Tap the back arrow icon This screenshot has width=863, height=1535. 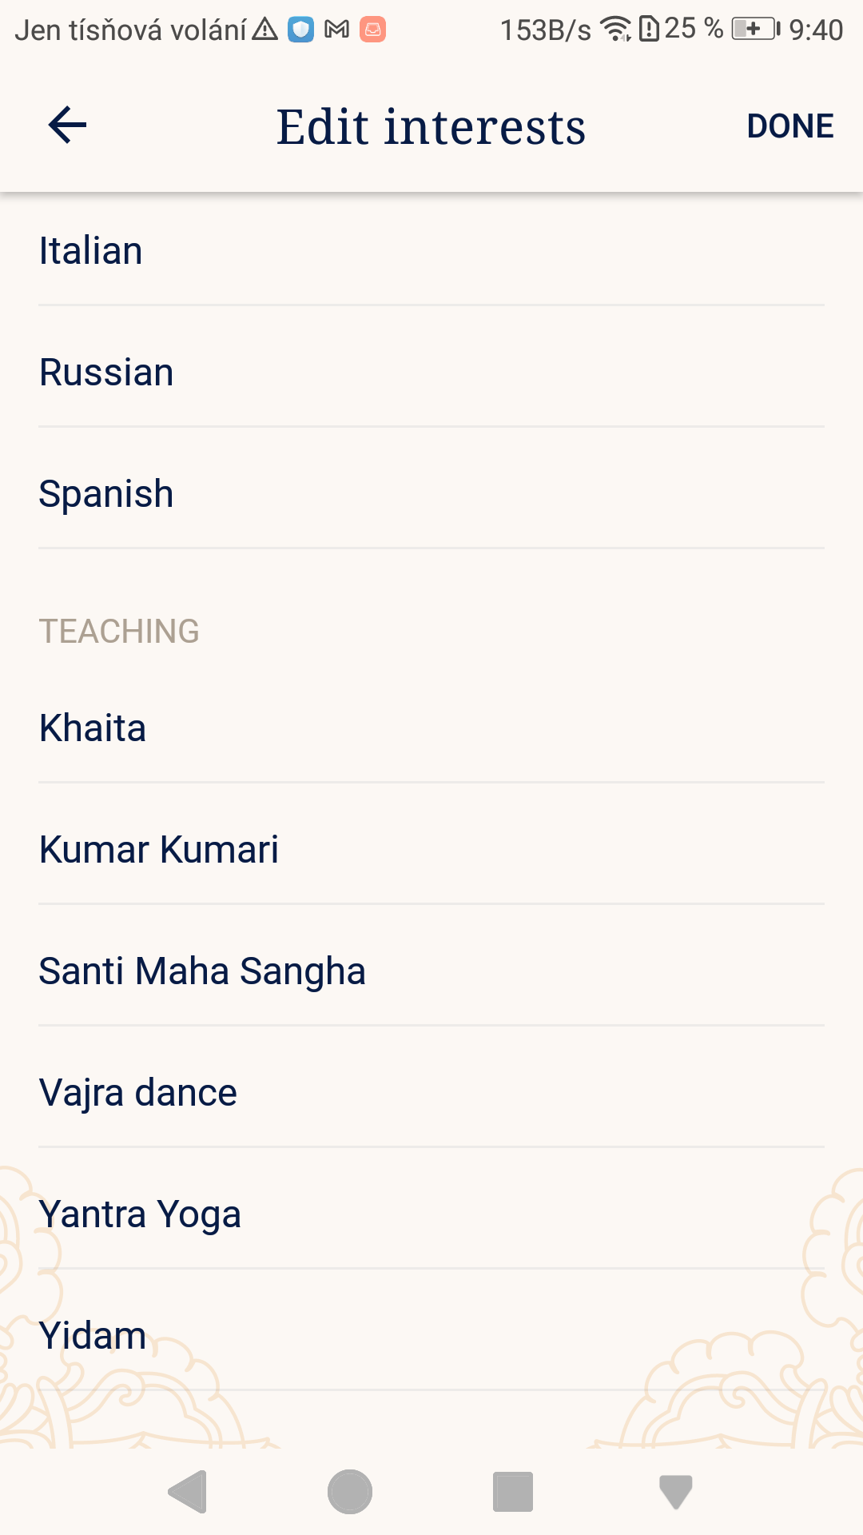point(67,126)
